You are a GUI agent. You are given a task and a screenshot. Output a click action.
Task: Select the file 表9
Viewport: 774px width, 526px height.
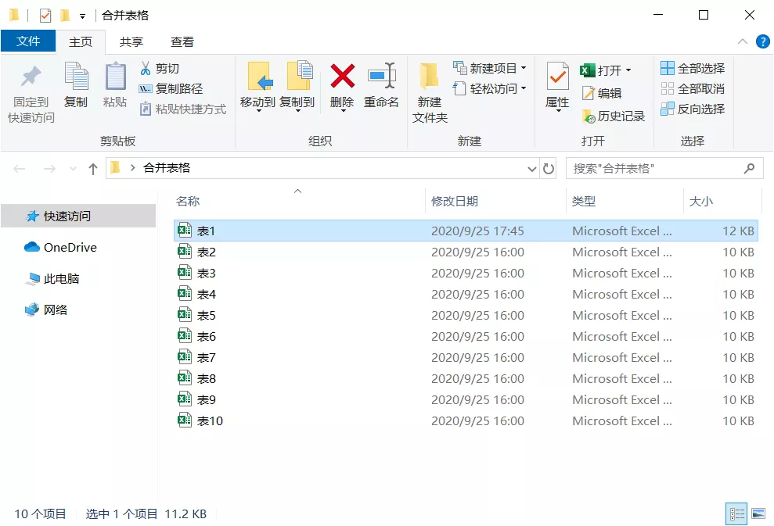coord(466,400)
